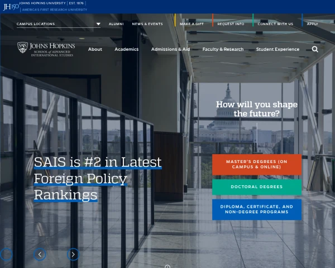Open the Admissions & Aid menu
This screenshot has width=335, height=268.
(x=170, y=49)
